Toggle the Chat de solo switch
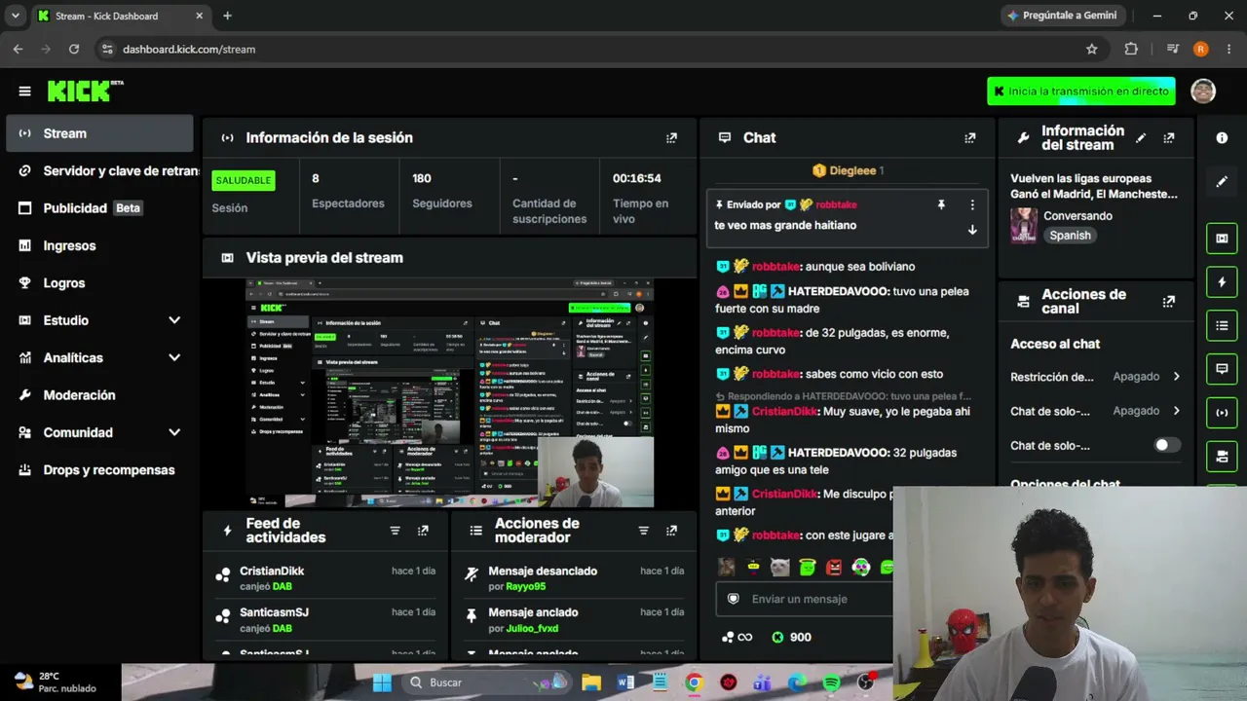 point(1167,445)
